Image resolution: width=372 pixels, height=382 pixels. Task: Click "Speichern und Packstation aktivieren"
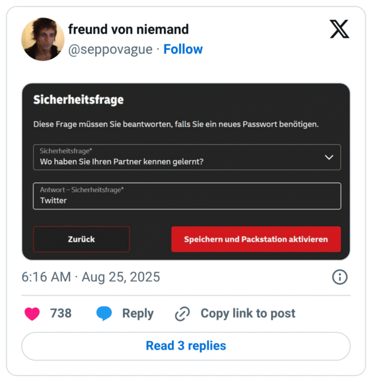[256, 239]
